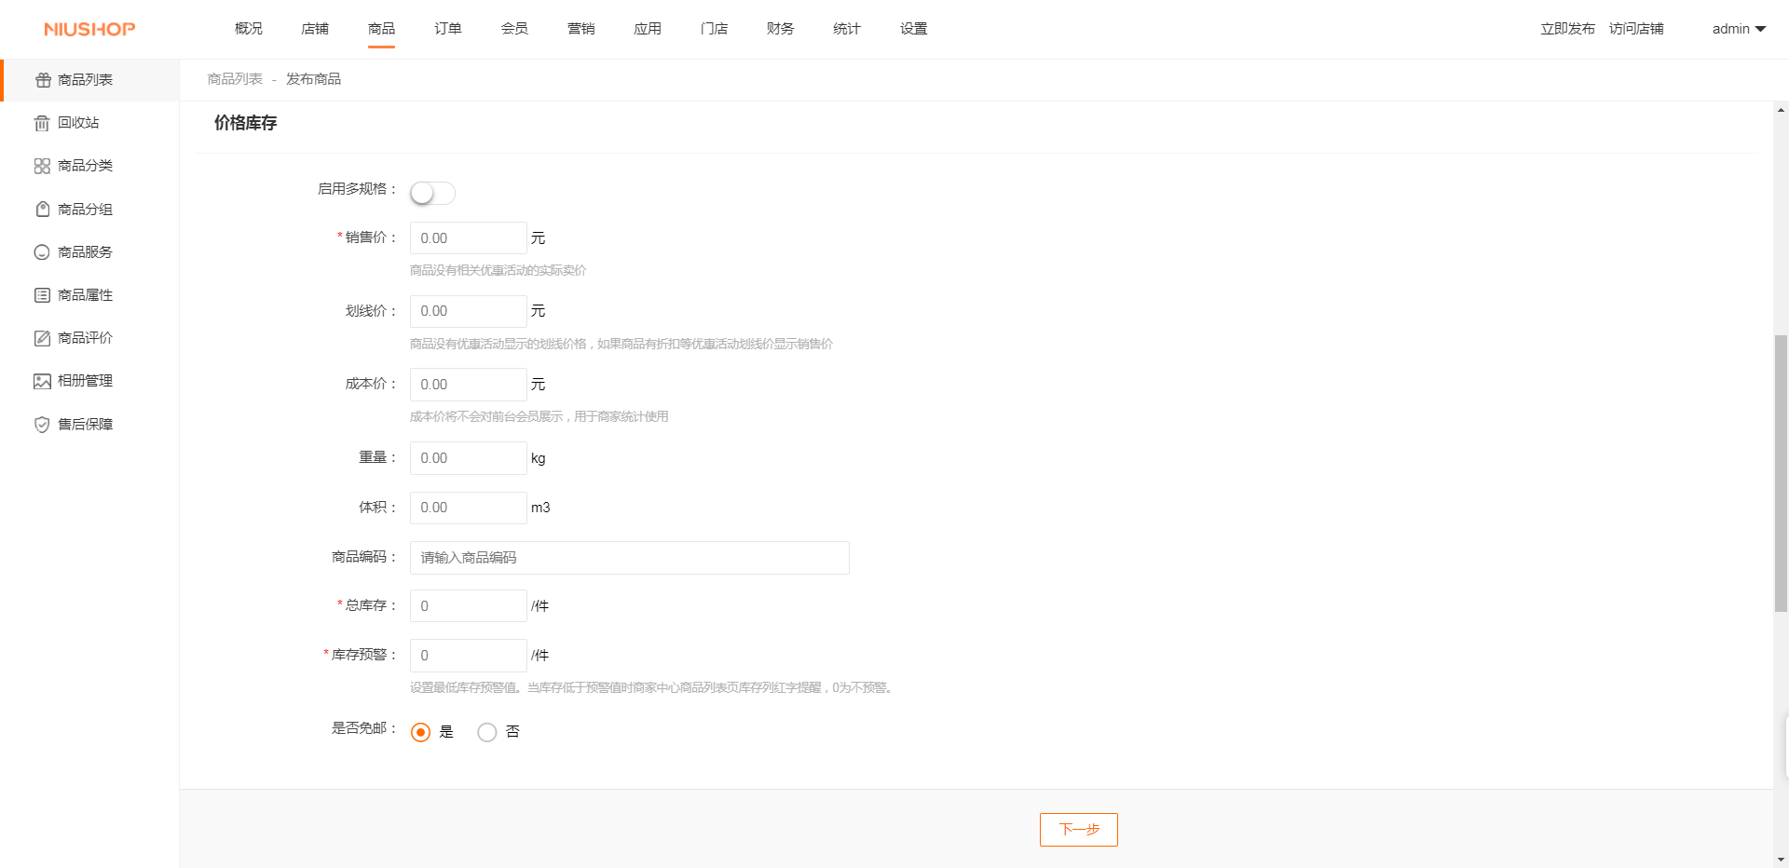Click the 重量 input field
This screenshot has width=1789, height=868.
pyautogui.click(x=469, y=458)
